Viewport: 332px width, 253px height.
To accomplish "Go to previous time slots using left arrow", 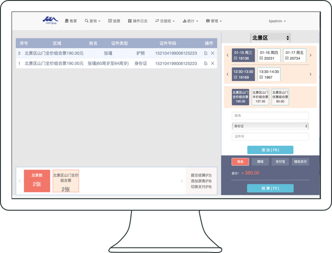I will click(x=227, y=74).
